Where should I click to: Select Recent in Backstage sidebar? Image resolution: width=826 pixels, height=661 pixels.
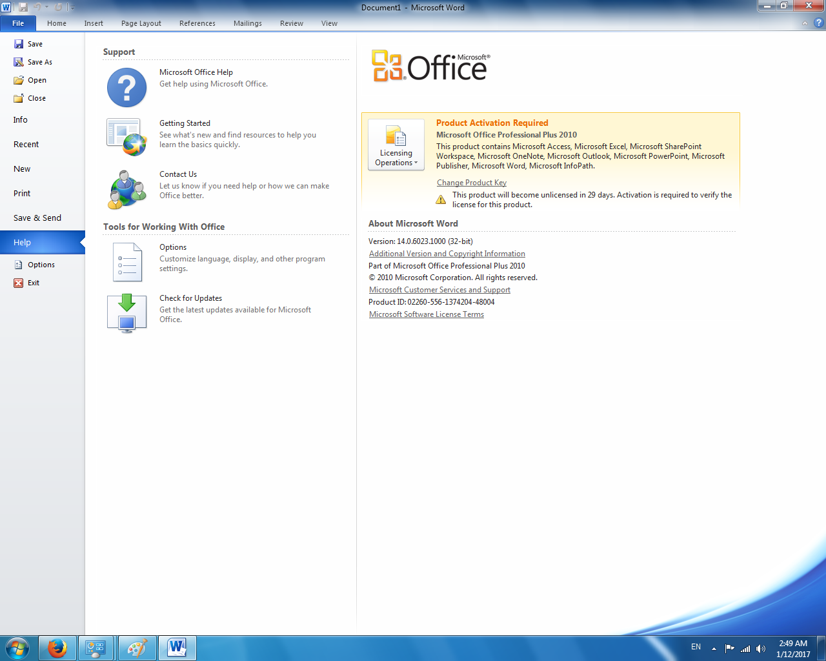[42, 145]
